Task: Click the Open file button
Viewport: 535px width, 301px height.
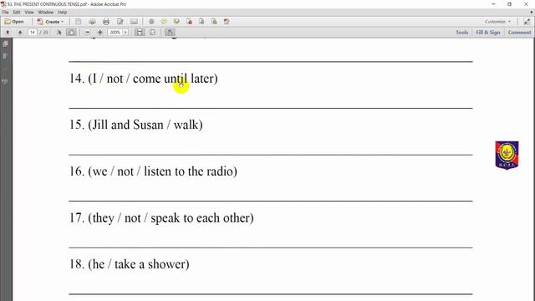Action: point(14,22)
